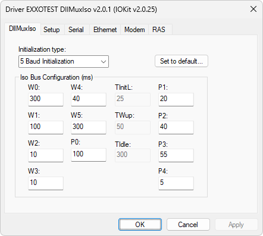Click the P3 input field
The height and width of the screenshot is (236, 263).
[176, 155]
